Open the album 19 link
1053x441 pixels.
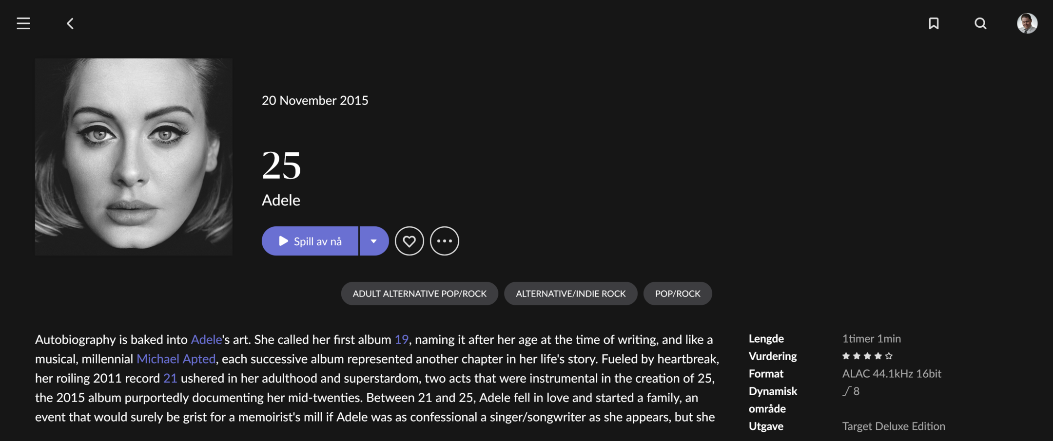pos(401,339)
